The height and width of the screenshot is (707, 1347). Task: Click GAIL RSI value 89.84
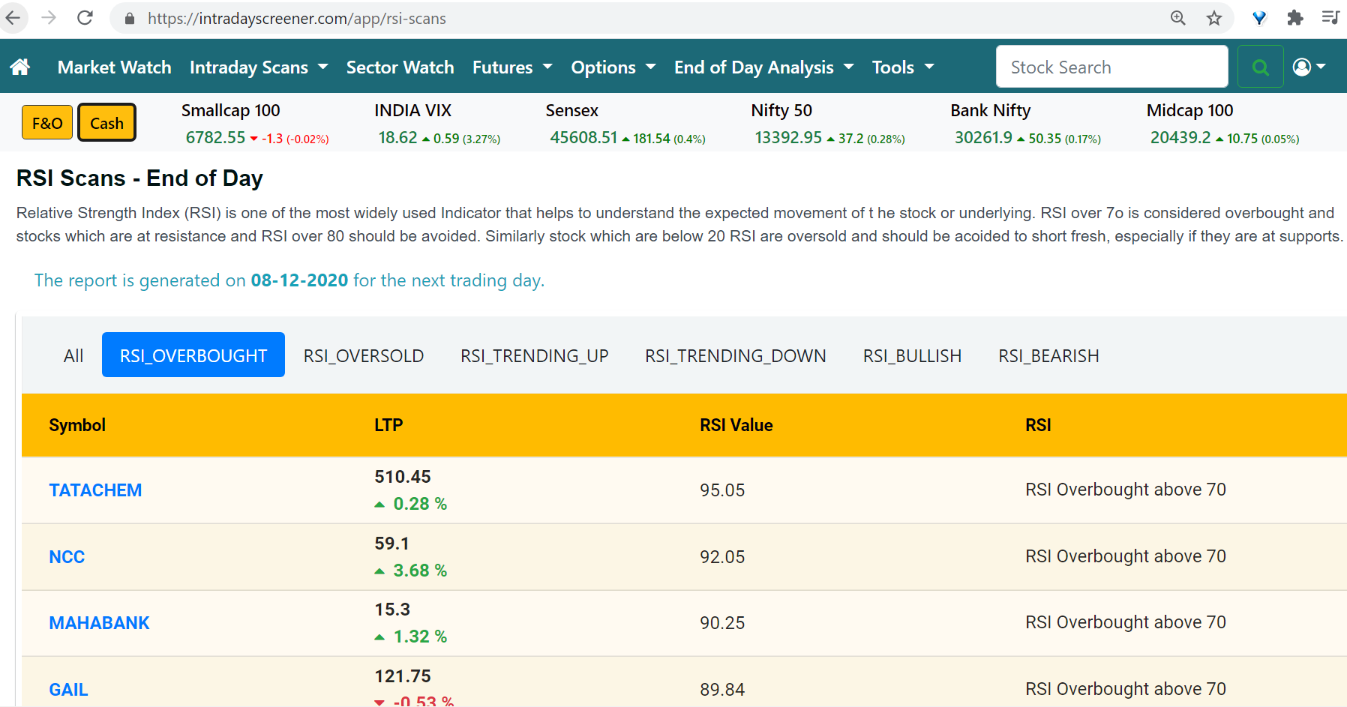[x=722, y=690]
